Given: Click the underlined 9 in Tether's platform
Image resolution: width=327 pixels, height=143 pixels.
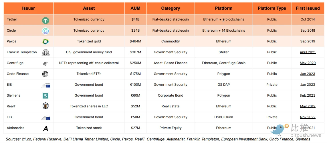Looking at the screenshot, I should pyautogui.click(x=223, y=19).
